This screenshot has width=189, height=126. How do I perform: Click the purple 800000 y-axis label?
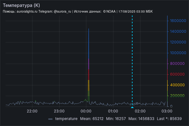pyautogui.click(x=177, y=64)
